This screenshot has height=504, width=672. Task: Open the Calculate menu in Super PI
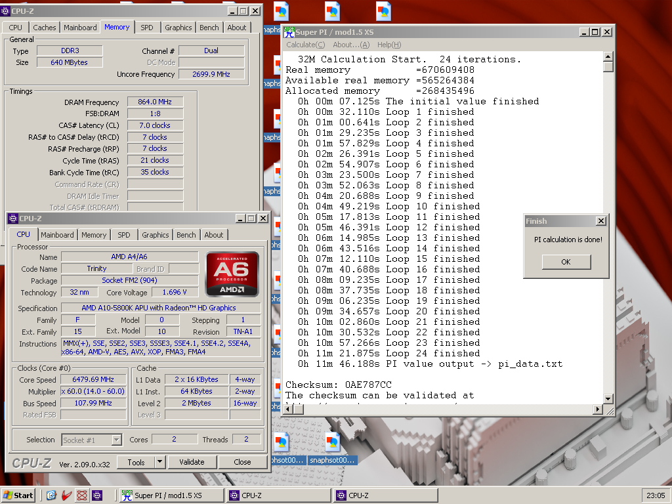[306, 45]
